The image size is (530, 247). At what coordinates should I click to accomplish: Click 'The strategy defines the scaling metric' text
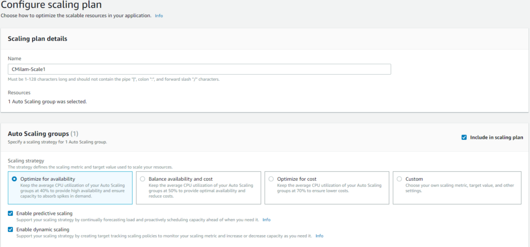tap(90, 167)
